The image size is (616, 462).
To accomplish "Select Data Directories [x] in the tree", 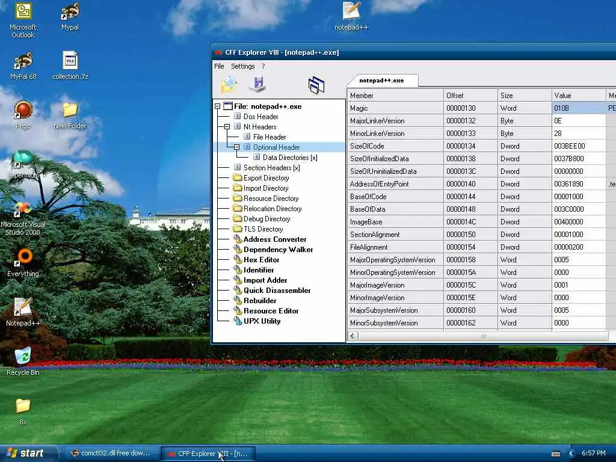I will pyautogui.click(x=289, y=158).
